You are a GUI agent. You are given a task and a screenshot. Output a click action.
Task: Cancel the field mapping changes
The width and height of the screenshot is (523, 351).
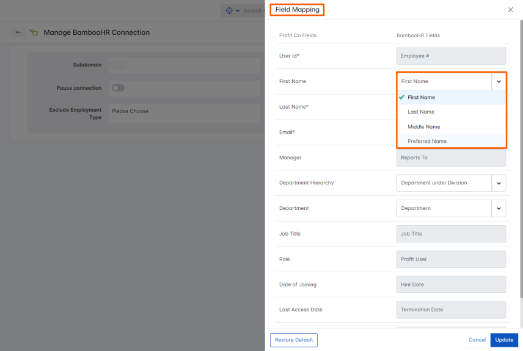point(477,340)
